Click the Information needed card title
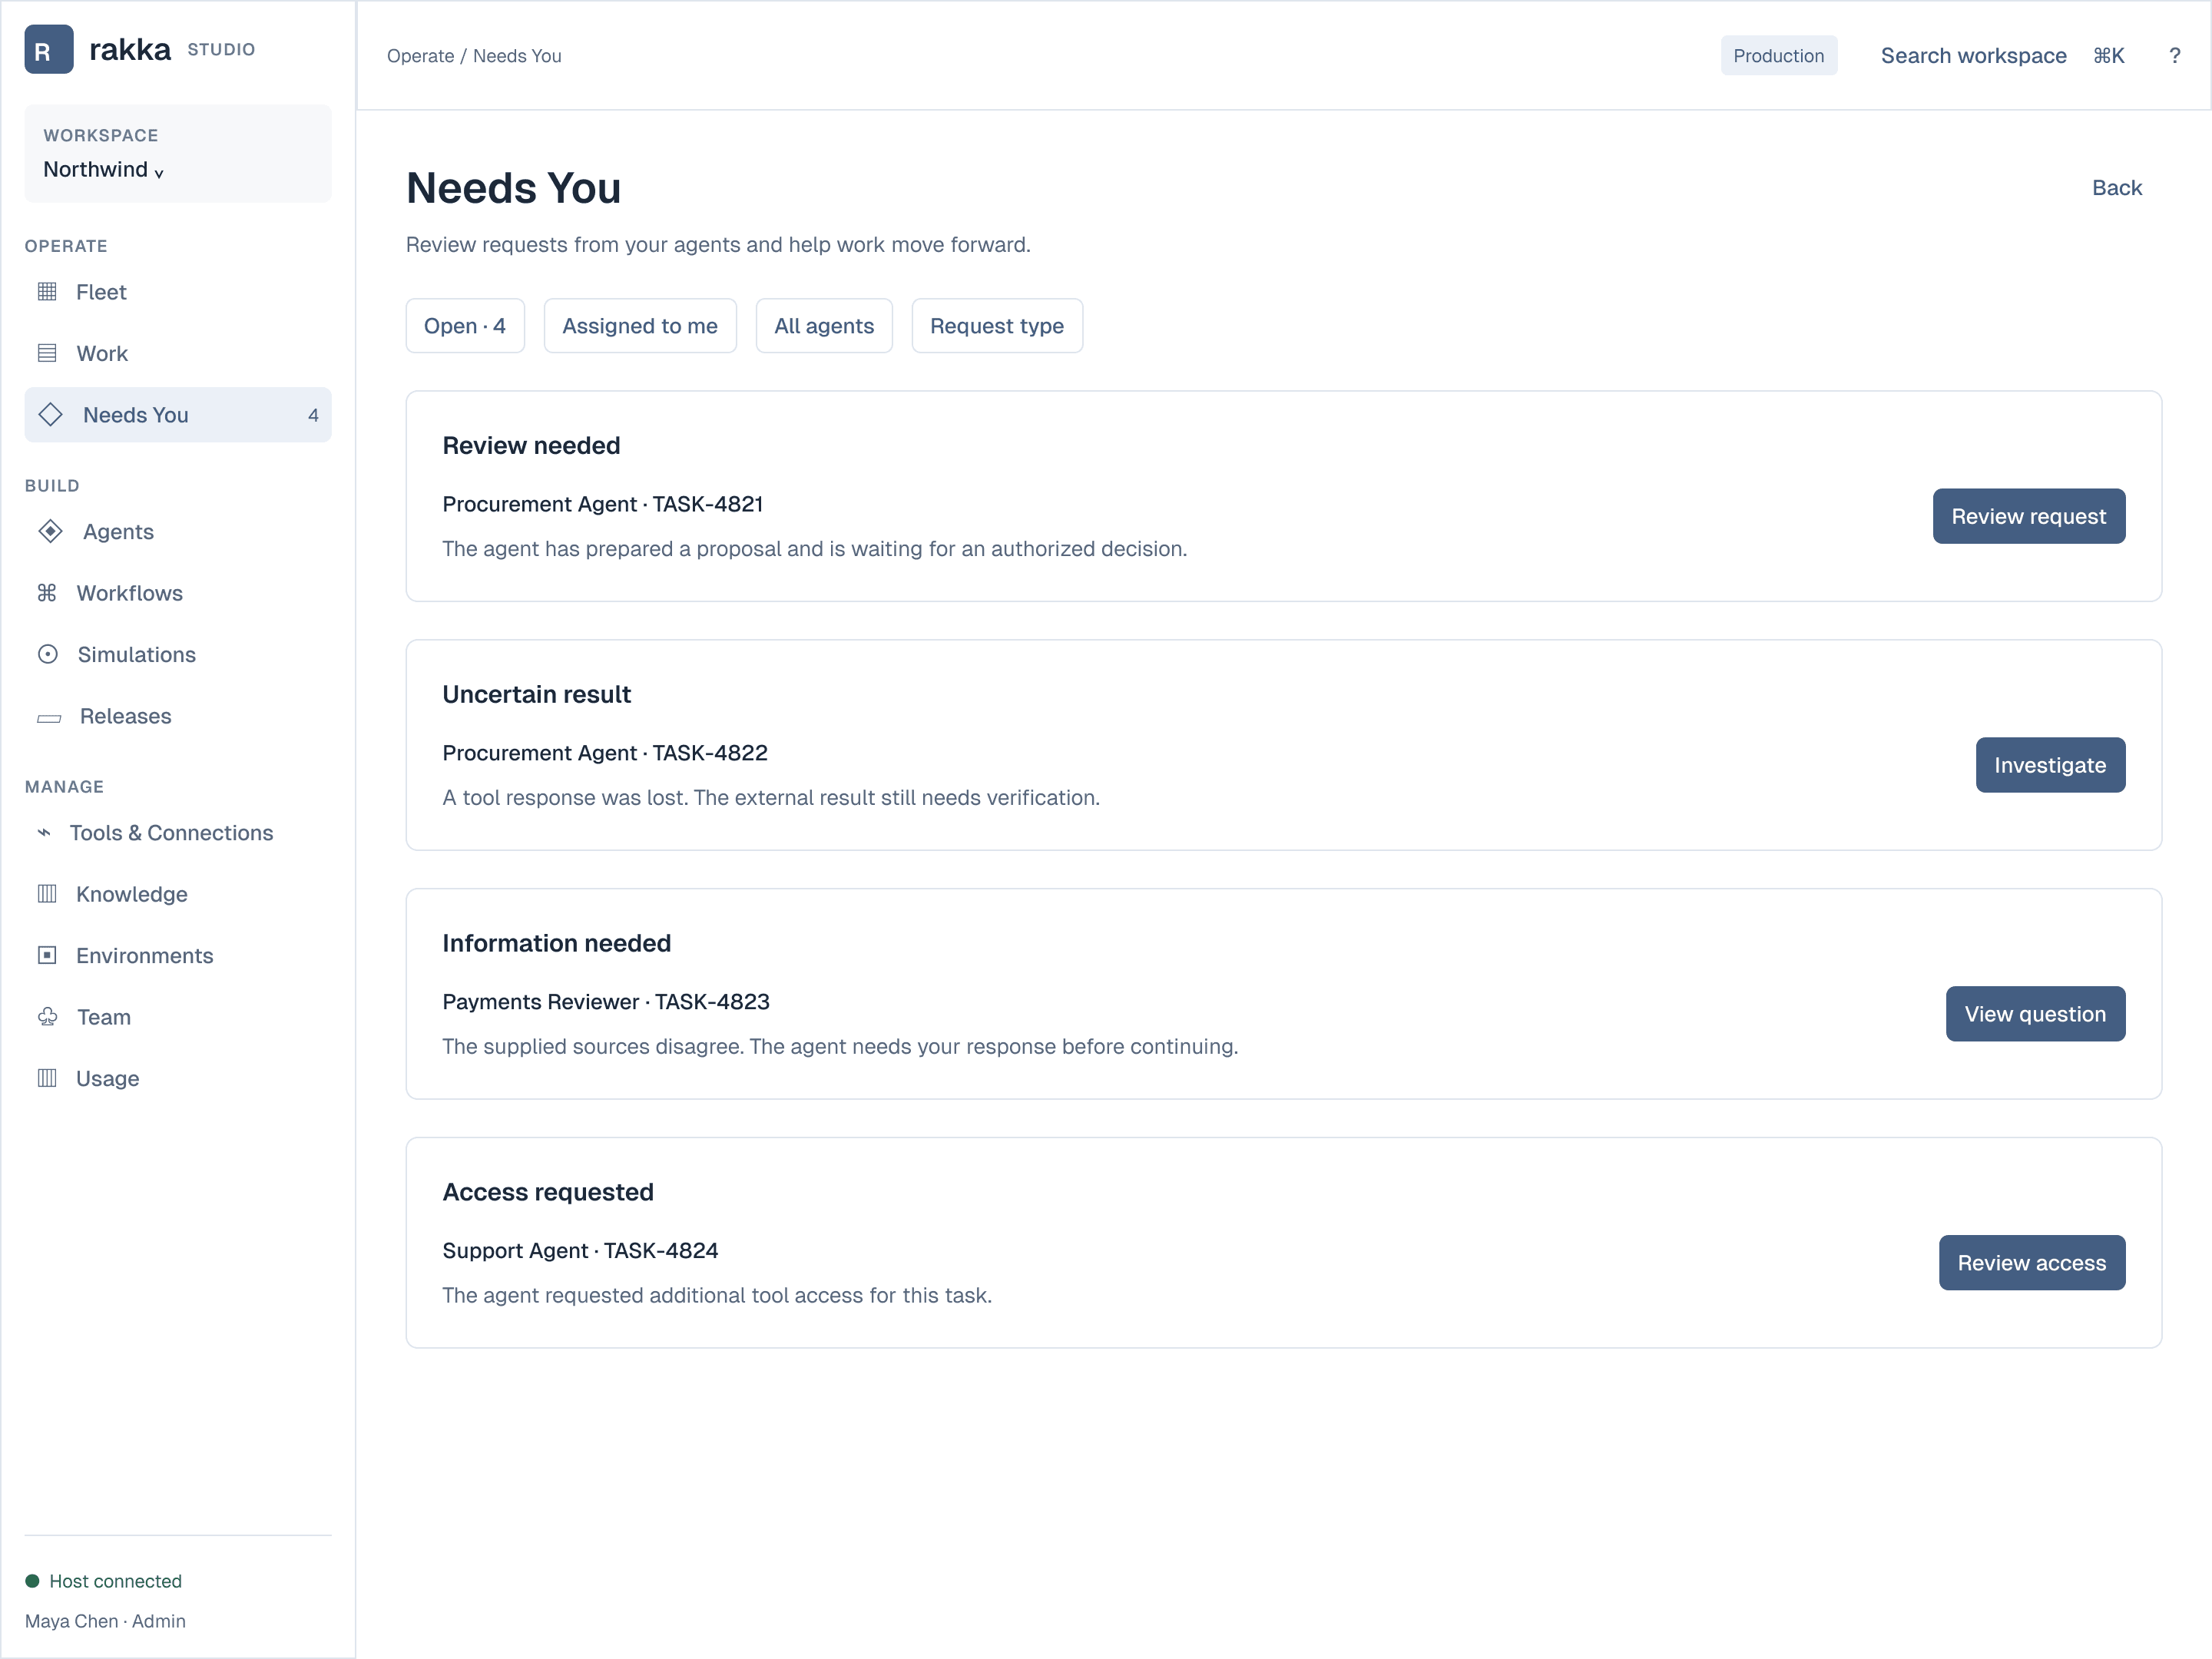The image size is (2212, 1659). point(556,944)
